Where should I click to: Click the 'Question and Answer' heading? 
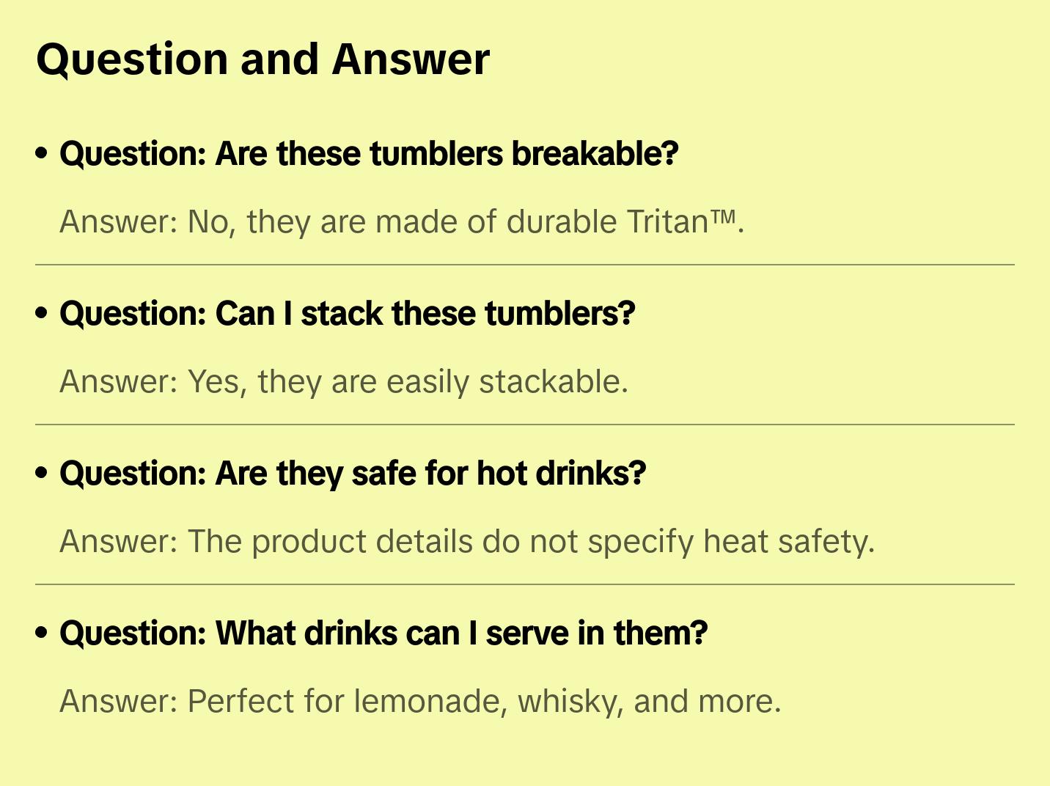click(262, 59)
